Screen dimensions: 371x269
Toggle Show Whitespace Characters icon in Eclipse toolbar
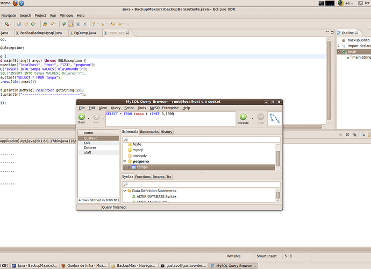pos(85,24)
